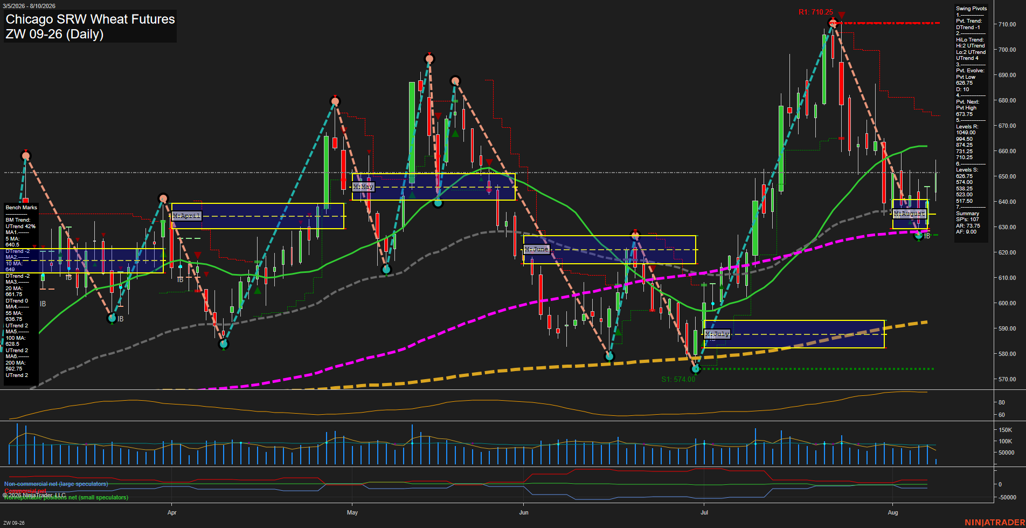
Task: Click the mid-June swing pivot low near 580
Action: 609,356
